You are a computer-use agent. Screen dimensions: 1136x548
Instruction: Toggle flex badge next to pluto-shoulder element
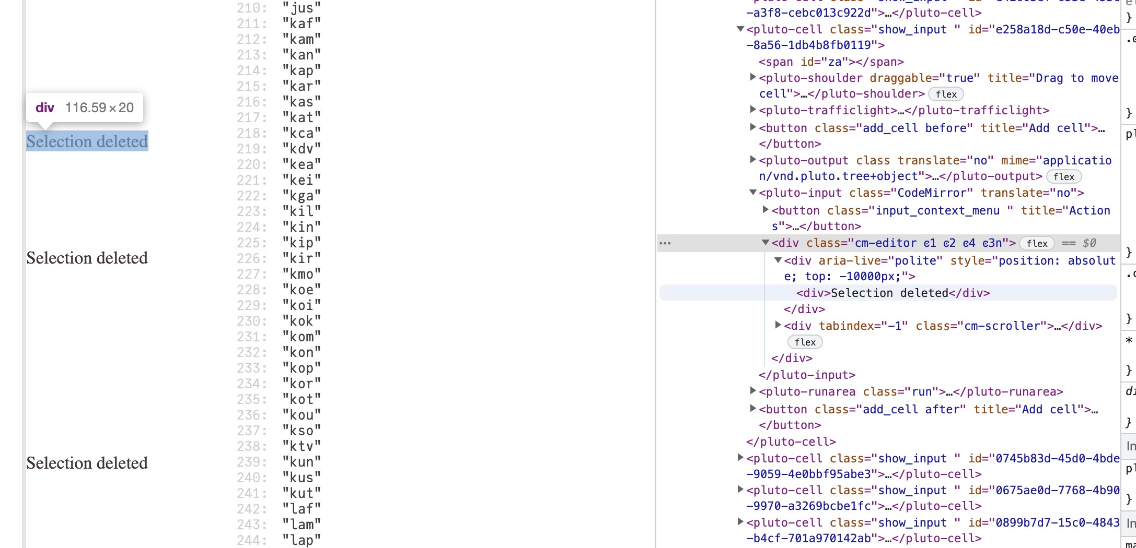(946, 94)
